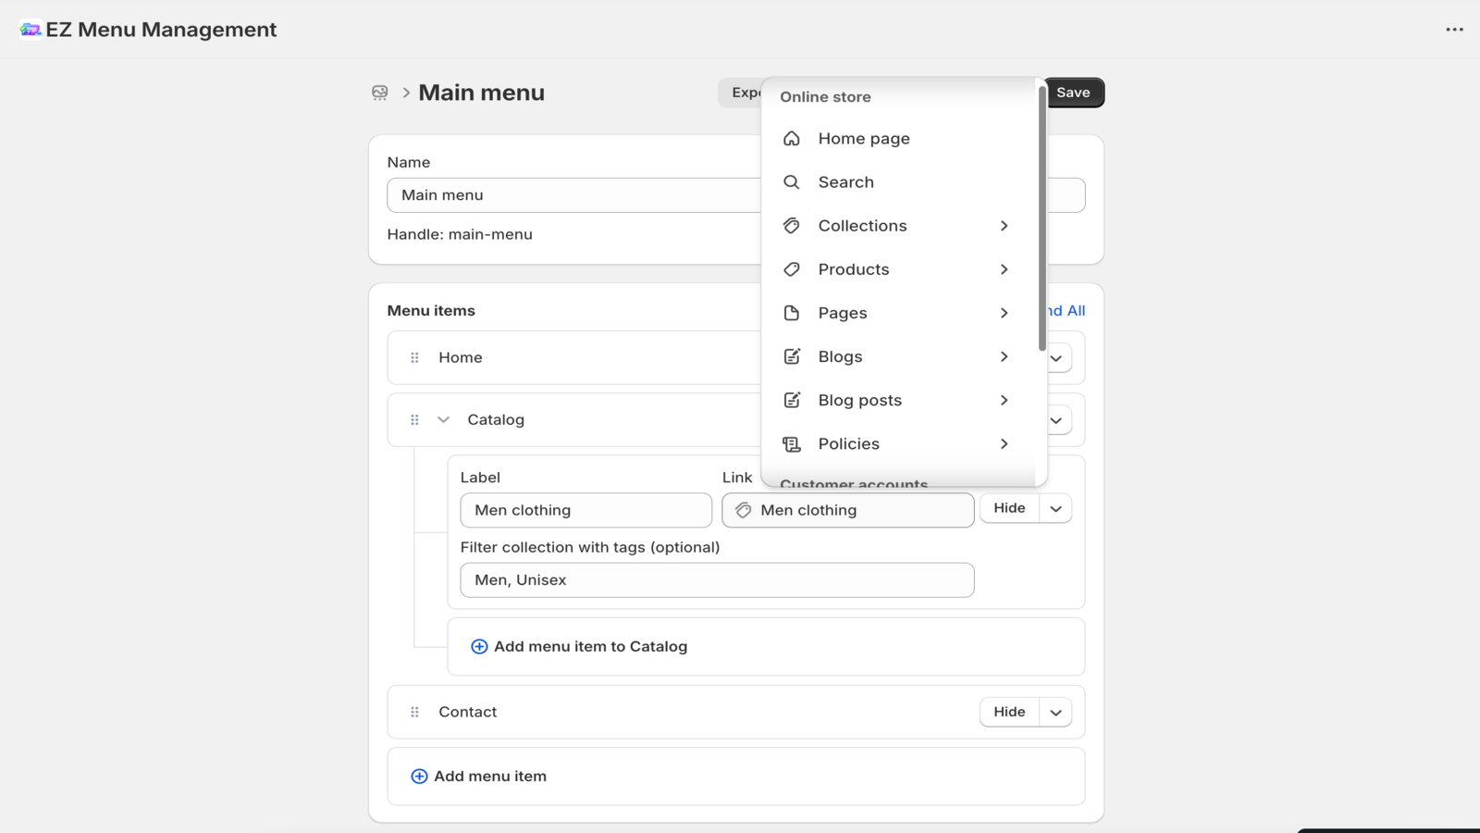1480x833 pixels.
Task: Click the Policies document icon
Action: (791, 443)
